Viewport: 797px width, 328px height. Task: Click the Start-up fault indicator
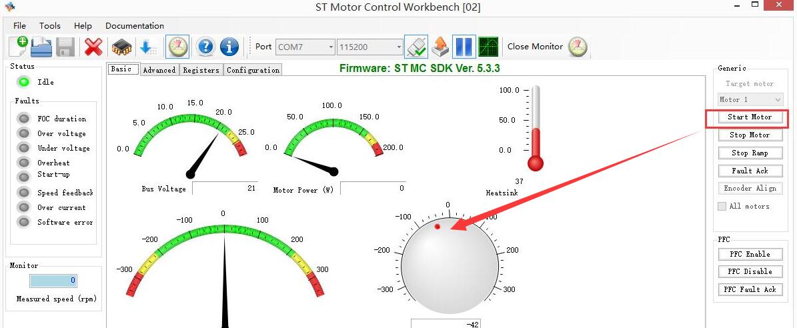point(24,177)
